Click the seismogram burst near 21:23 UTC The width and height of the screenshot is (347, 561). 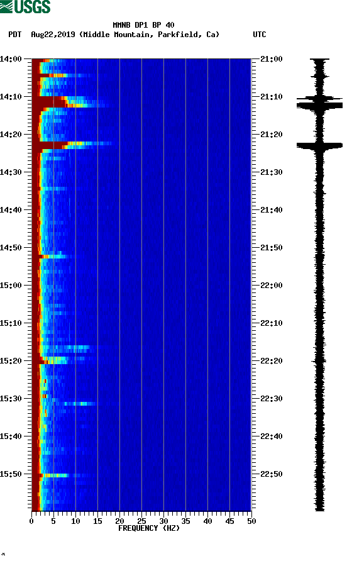click(x=319, y=145)
